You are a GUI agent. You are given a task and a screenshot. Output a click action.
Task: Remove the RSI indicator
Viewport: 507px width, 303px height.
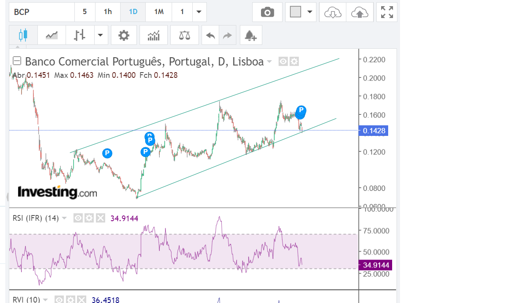100,219
